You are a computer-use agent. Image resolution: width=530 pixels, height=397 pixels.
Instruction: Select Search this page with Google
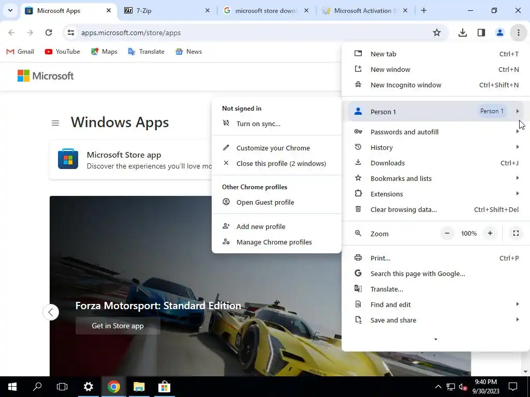tap(436, 274)
